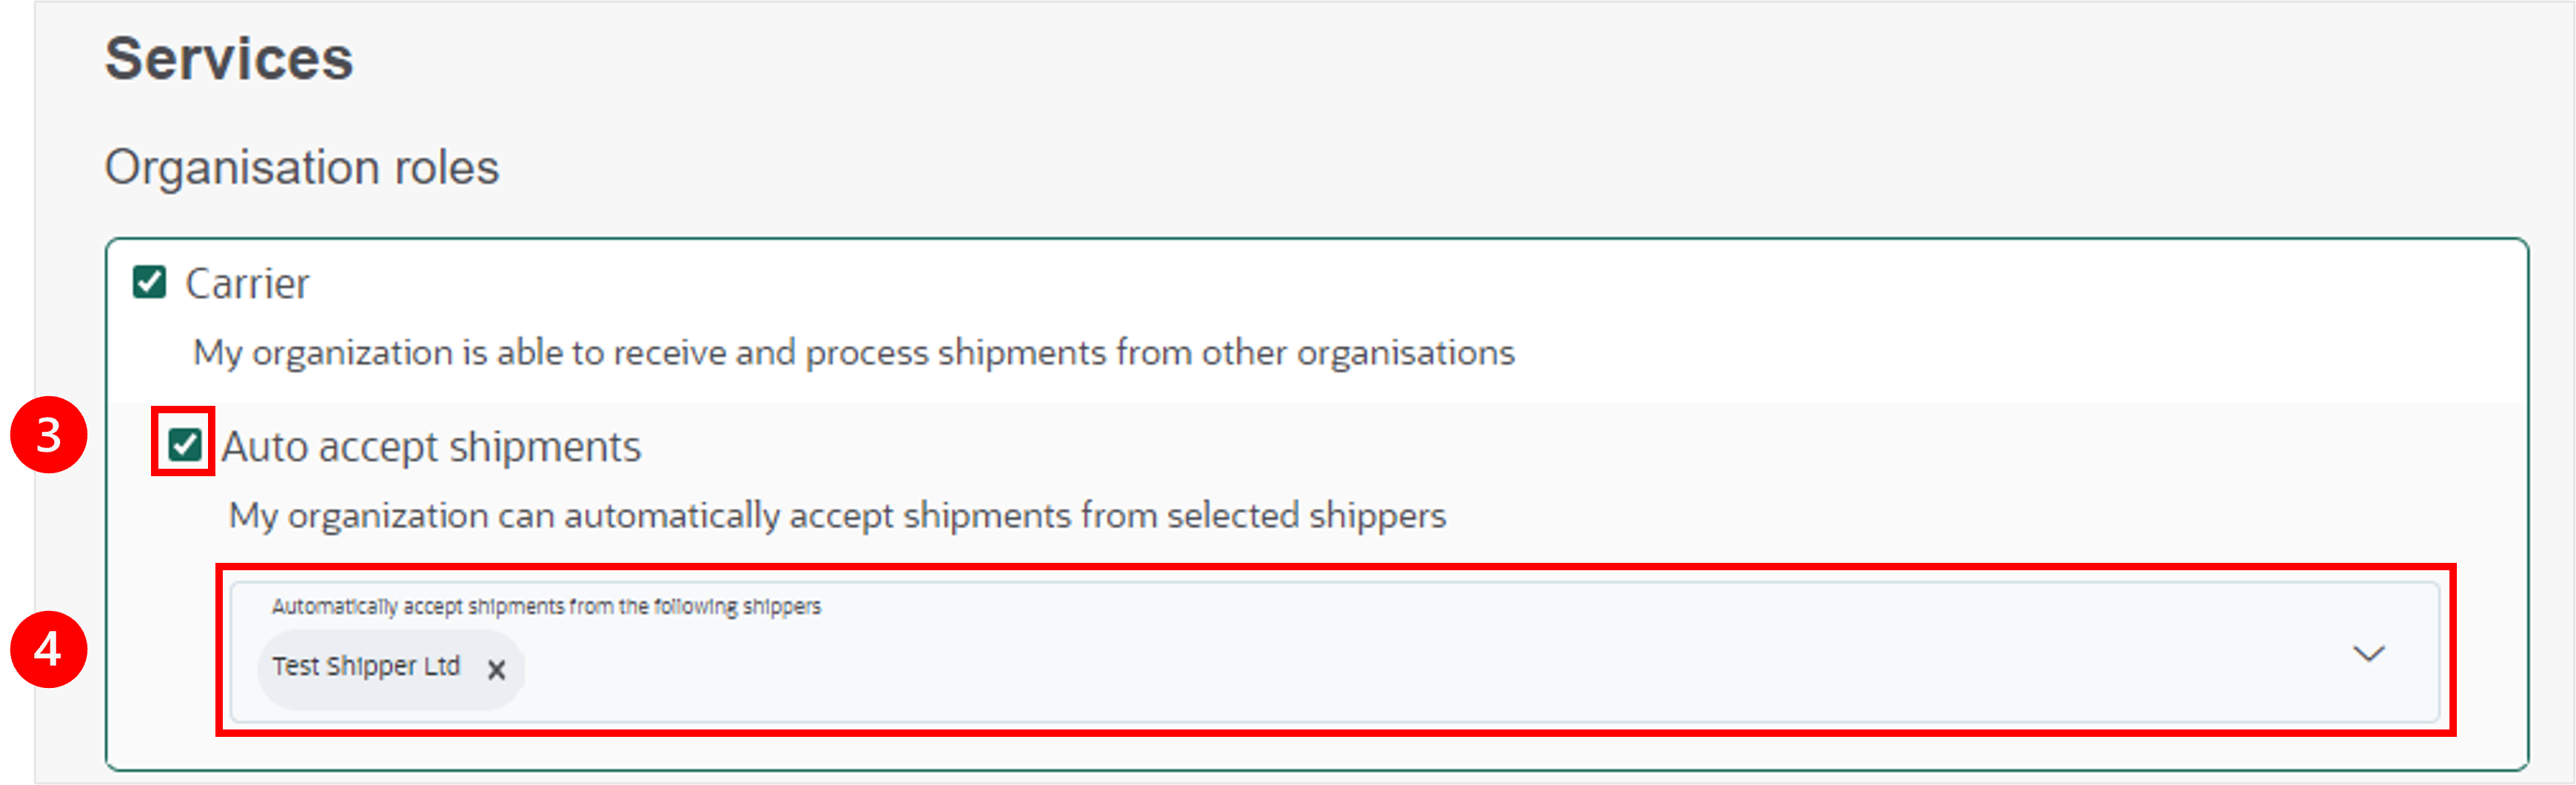Focus empty area inside shippers field
Screen dimensions: 2576x785
click(x=1400, y=670)
